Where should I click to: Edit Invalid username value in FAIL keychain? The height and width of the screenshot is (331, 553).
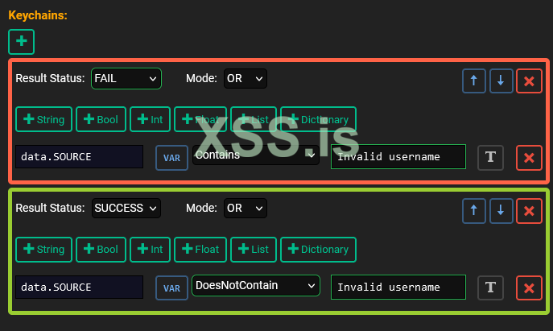(398, 157)
